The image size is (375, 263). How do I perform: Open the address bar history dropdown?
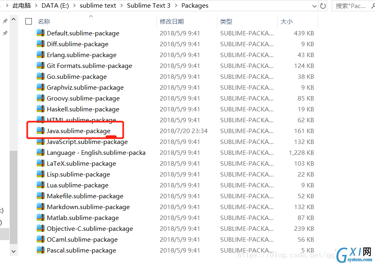click(x=315, y=6)
